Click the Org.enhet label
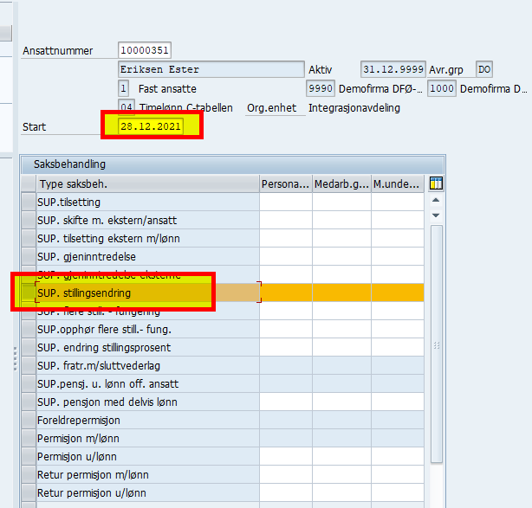 [271, 108]
